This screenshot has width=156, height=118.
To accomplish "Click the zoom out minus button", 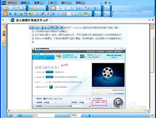I will (x=68, y=115).
